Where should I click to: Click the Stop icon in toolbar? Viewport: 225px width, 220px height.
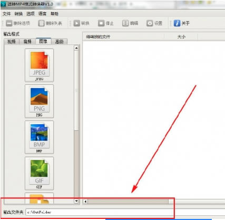101,23
